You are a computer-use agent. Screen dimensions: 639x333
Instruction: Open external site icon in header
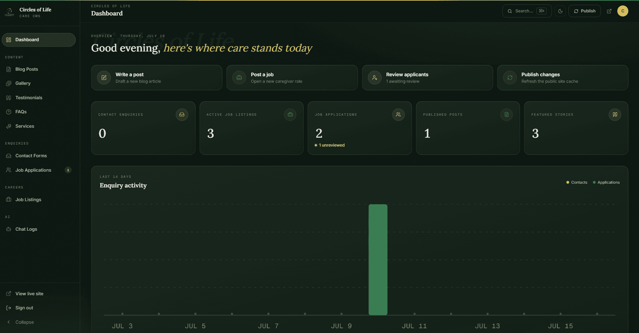[609, 11]
